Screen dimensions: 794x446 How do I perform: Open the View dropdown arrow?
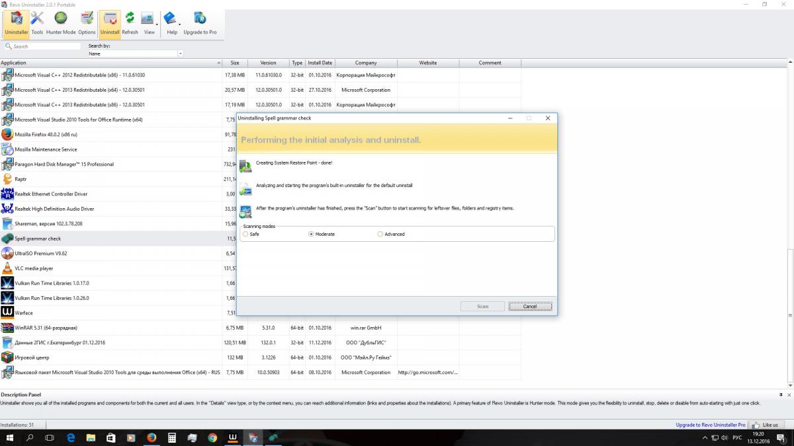pyautogui.click(x=157, y=25)
